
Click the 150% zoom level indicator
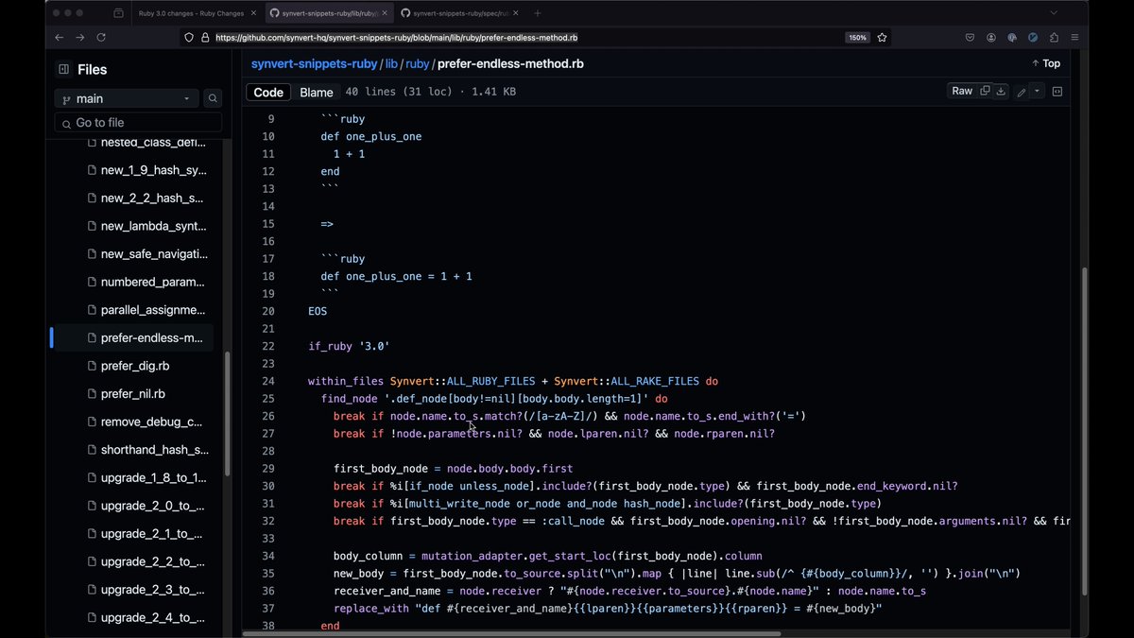tap(857, 38)
